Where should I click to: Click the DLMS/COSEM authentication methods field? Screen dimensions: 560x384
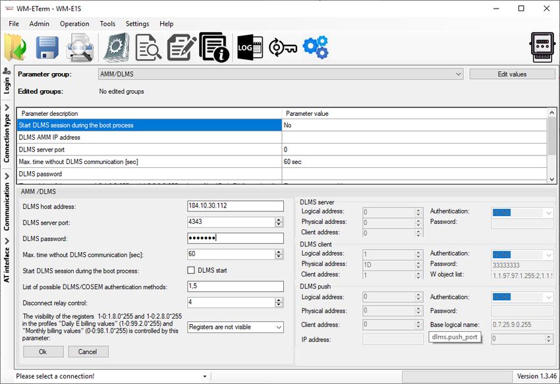tap(235, 286)
